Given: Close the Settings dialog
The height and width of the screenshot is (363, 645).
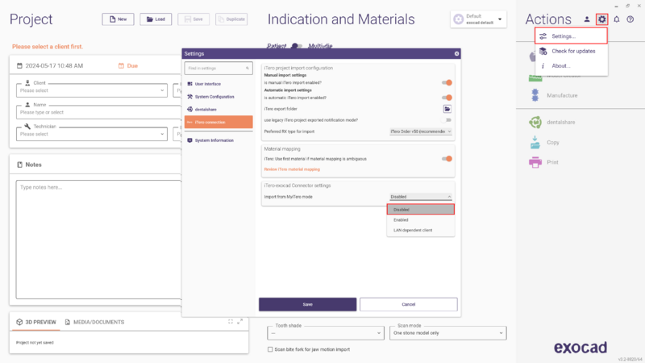Looking at the screenshot, I should 456,53.
